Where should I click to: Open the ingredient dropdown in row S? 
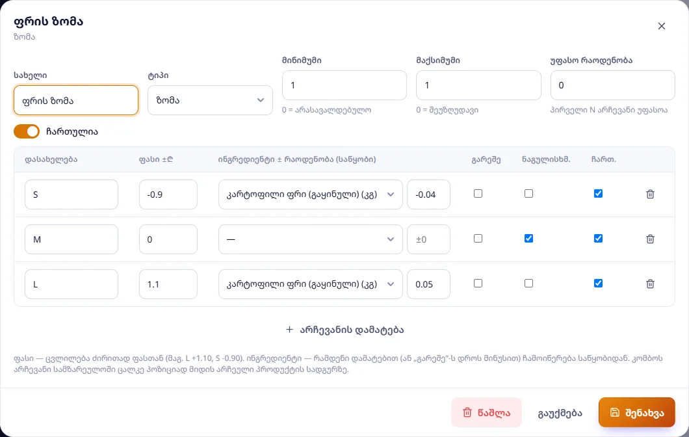tap(310, 194)
